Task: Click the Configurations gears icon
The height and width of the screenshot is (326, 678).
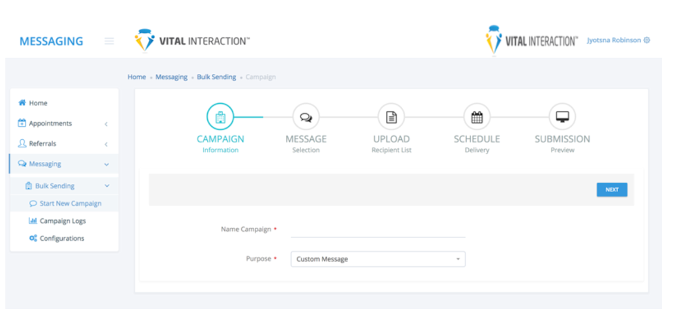Action: pos(33,239)
